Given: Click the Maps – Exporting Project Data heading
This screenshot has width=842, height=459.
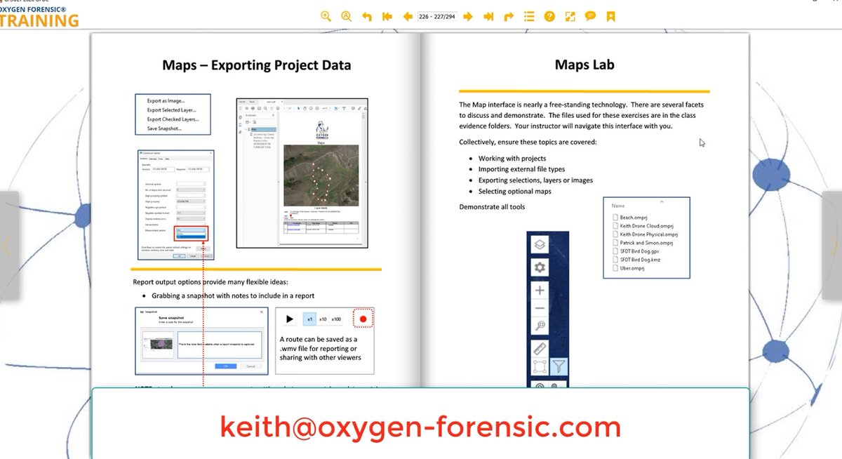Looking at the screenshot, I should (x=257, y=65).
